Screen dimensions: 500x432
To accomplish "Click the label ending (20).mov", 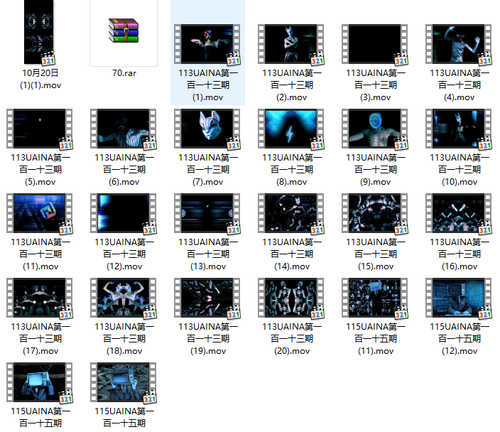I will tap(292, 339).
